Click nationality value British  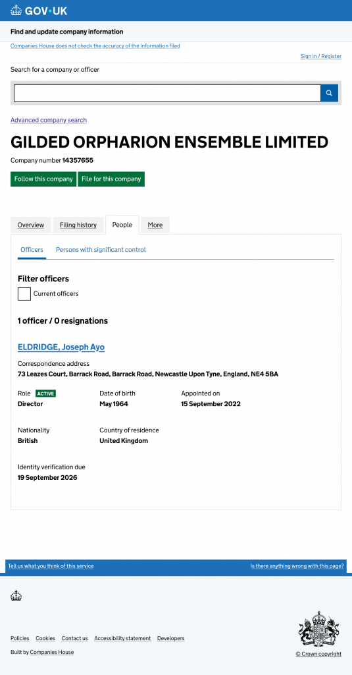pos(28,441)
